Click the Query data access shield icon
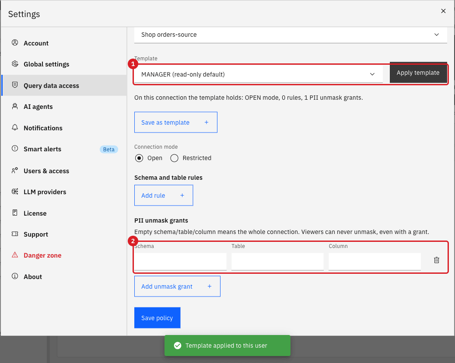Screen dimensions: 455x363 pos(15,85)
